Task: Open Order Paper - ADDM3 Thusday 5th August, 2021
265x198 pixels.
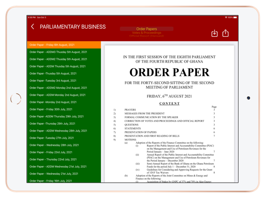Action: [64, 52]
